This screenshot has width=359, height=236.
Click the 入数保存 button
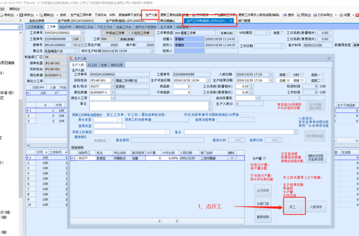click(316, 207)
